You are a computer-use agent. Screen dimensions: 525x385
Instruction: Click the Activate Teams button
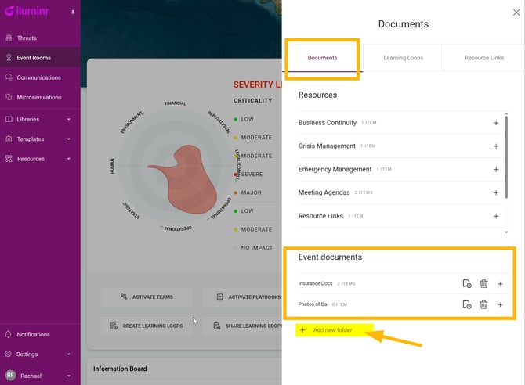click(x=147, y=297)
